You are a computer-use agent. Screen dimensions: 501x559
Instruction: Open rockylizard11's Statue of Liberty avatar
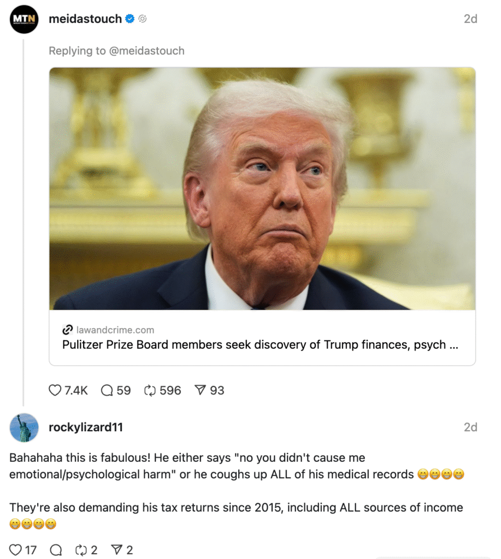[24, 427]
